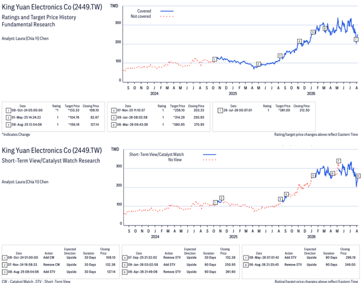This screenshot has width=361, height=283.
Task: Click target price *104.76
Action: pyautogui.click(x=74, y=117)
